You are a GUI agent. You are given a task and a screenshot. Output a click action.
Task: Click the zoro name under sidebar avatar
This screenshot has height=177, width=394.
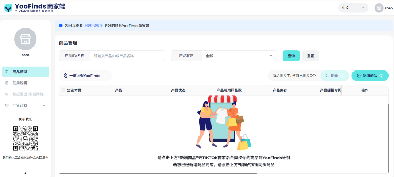coord(26,55)
